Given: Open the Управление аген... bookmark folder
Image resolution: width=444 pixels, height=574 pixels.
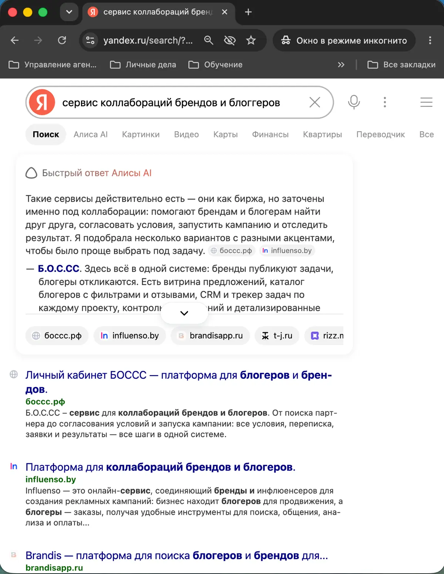Looking at the screenshot, I should point(53,65).
